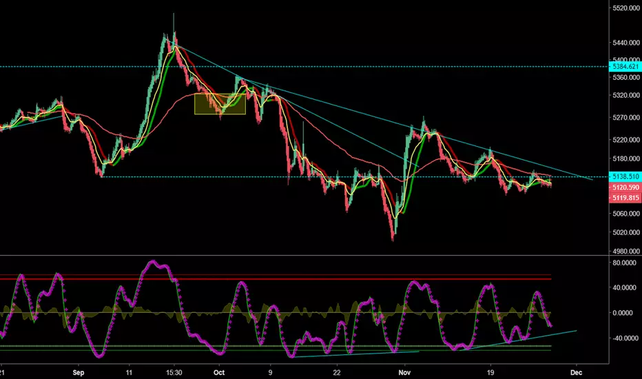The width and height of the screenshot is (642, 379).
Task: Click the 19 date axis label
Action: (x=490, y=372)
